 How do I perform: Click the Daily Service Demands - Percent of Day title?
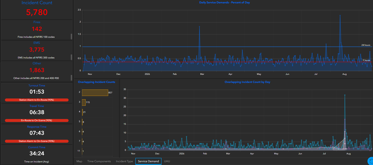point(224,3)
